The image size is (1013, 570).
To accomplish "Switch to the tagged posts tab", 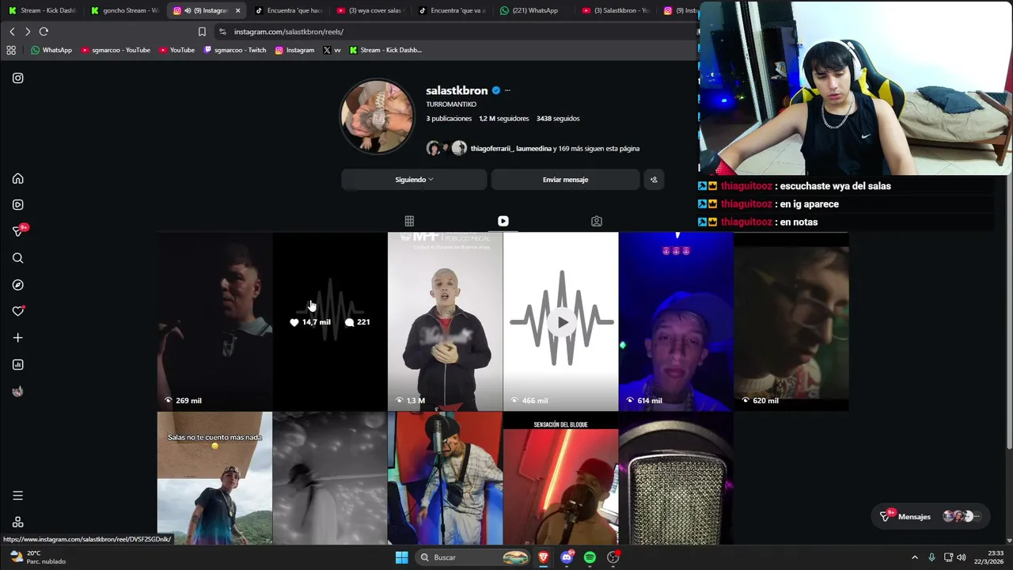I will pos(597,222).
